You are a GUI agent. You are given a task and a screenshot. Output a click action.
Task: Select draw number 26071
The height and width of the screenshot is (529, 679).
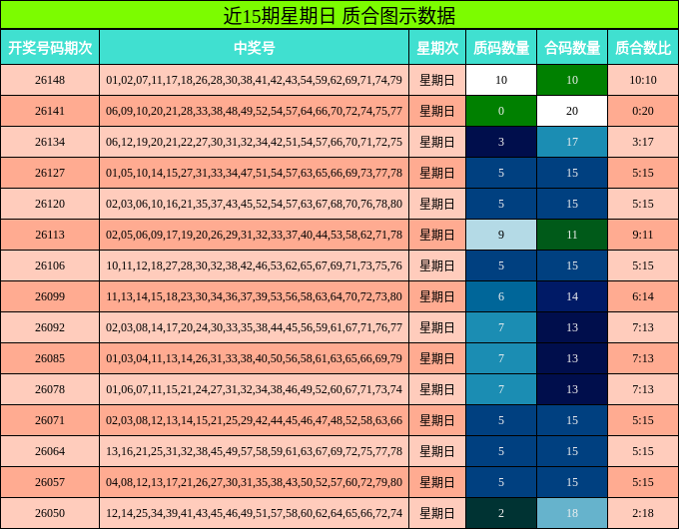pyautogui.click(x=50, y=420)
